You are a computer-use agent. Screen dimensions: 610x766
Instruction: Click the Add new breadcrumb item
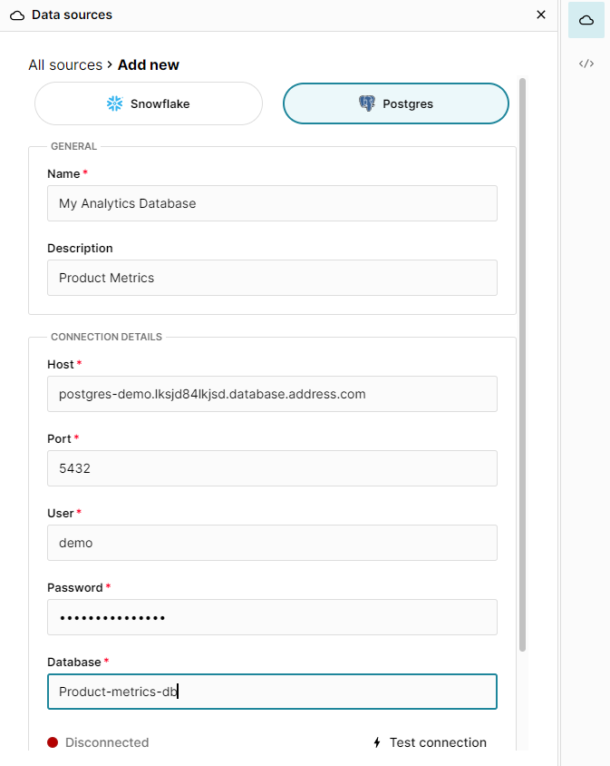click(148, 64)
